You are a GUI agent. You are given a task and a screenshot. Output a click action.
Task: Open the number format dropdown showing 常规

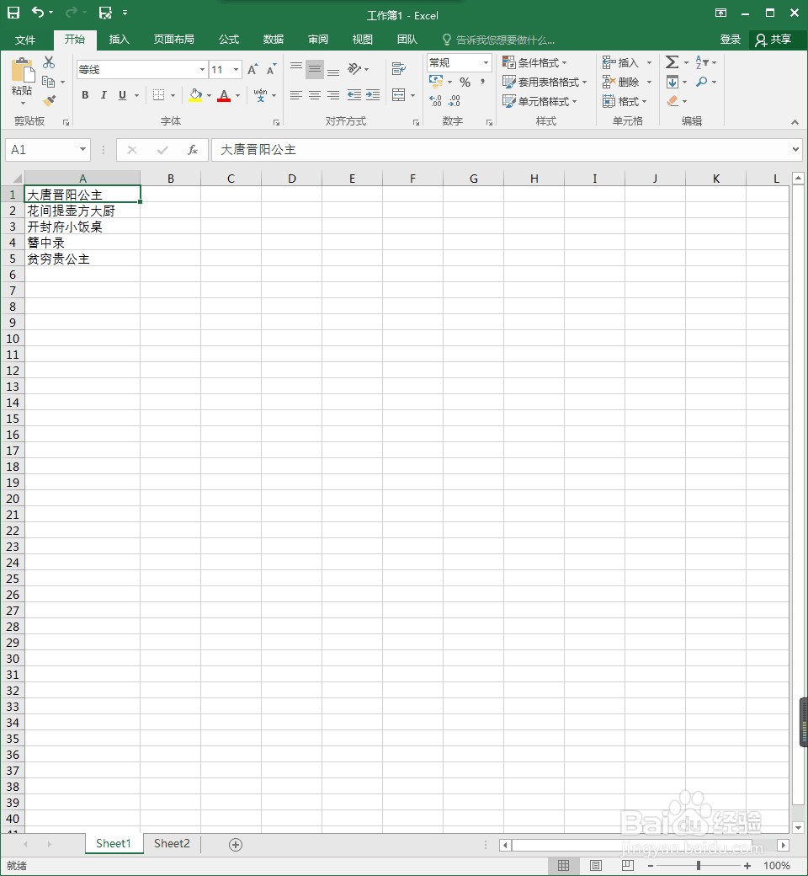click(x=486, y=62)
